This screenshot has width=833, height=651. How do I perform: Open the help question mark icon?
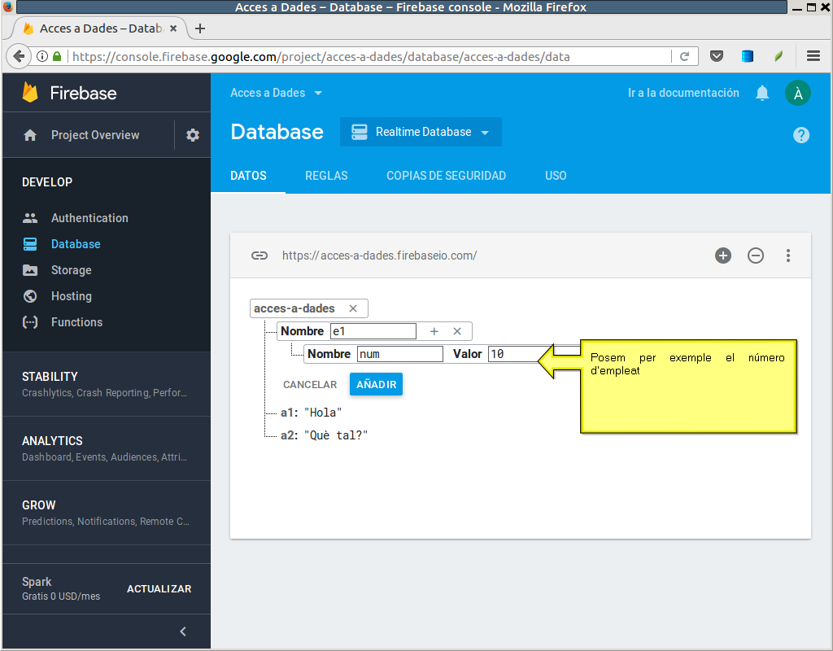(x=800, y=135)
